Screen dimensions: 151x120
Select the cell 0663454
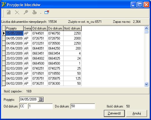click(x=55, y=53)
